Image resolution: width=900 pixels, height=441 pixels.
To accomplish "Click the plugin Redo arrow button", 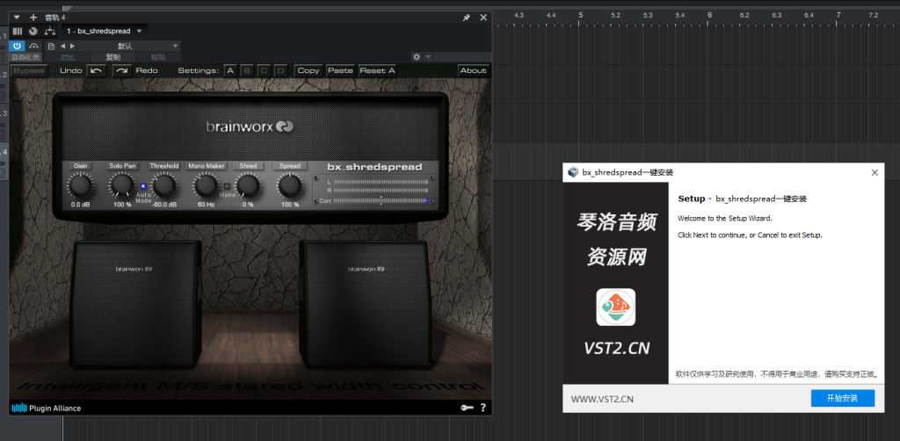I will click(x=121, y=70).
